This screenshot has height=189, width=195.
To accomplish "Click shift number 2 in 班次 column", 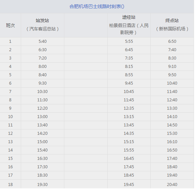I will click(10, 50).
